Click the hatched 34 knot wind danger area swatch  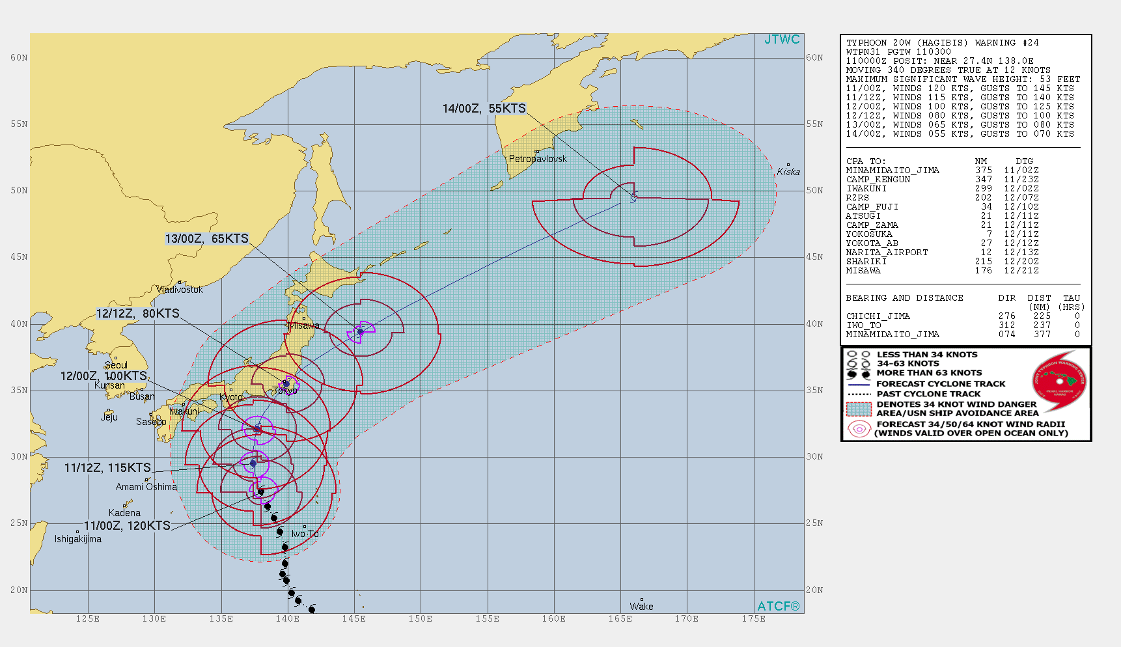(x=859, y=409)
